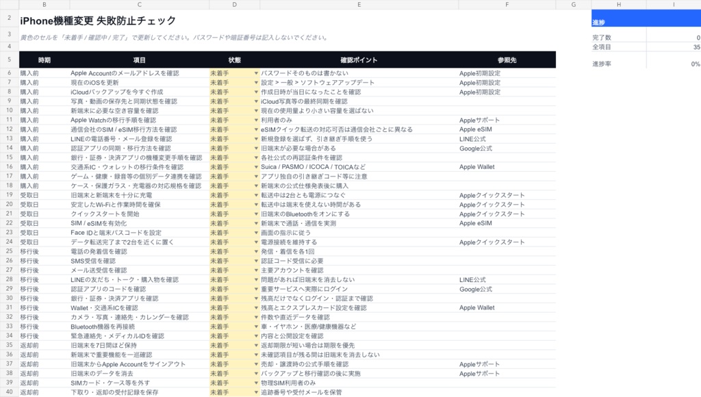The width and height of the screenshot is (701, 397).
Task: Click the 参照先 table header cell
Action: pos(507,60)
